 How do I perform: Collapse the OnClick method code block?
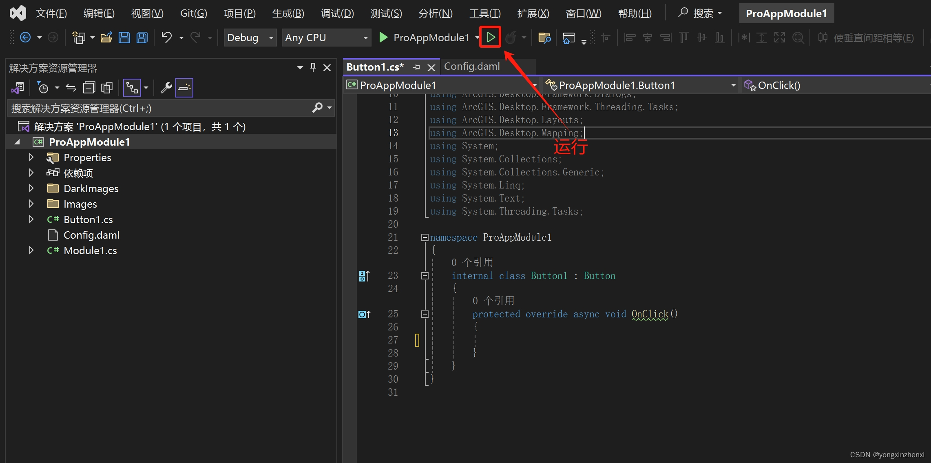(x=425, y=314)
